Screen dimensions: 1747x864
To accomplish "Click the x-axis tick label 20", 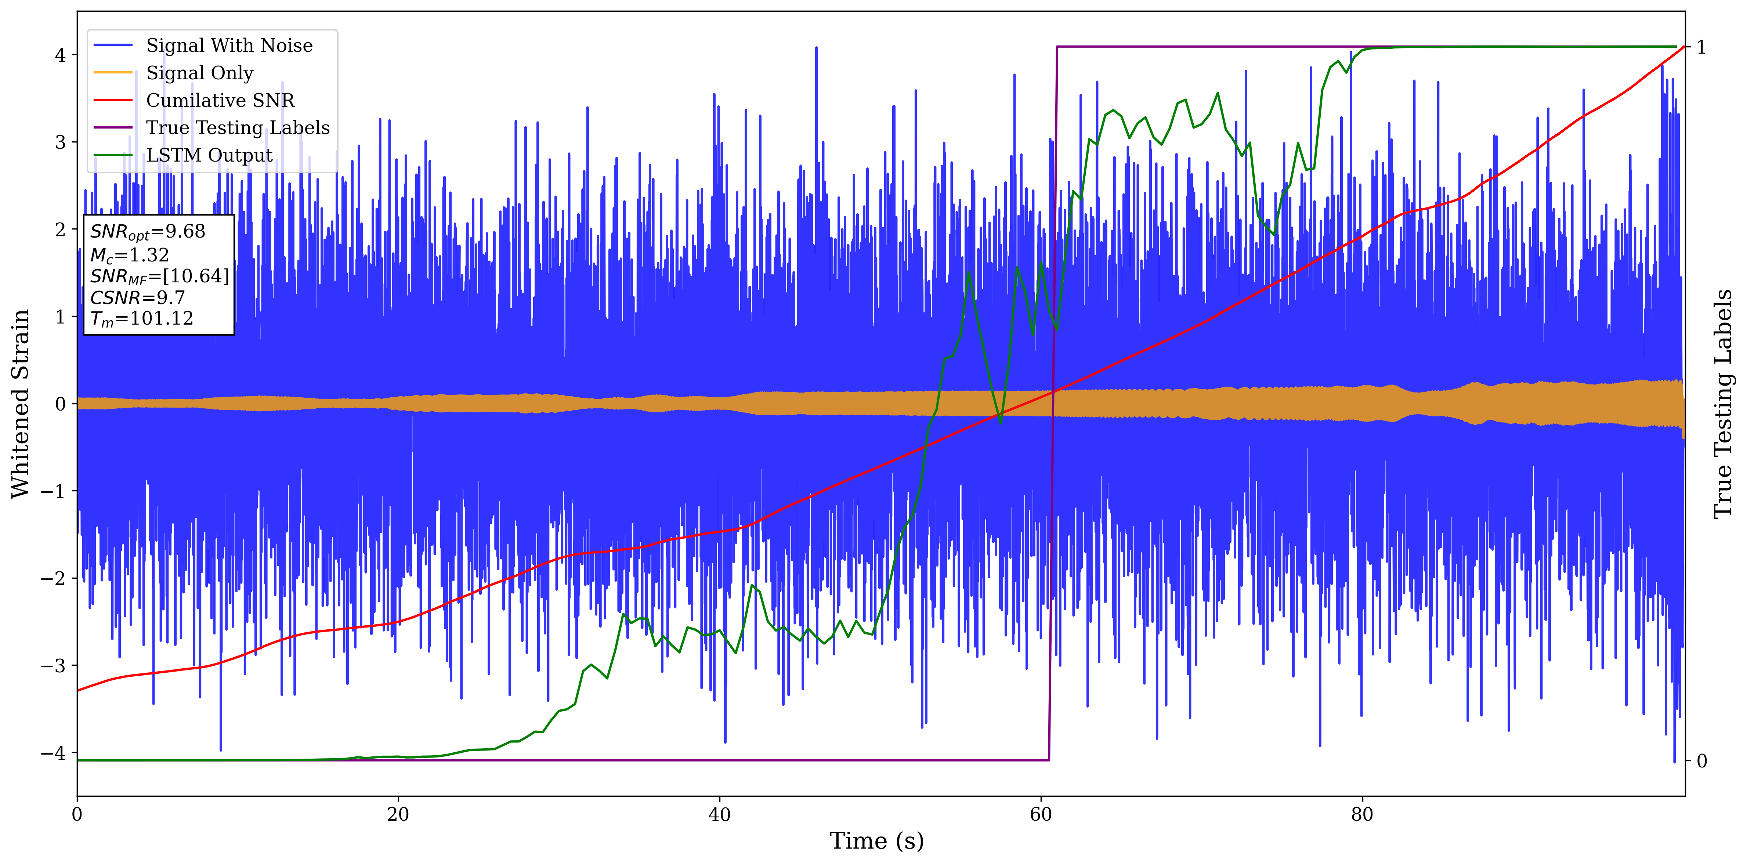I will coord(398,814).
